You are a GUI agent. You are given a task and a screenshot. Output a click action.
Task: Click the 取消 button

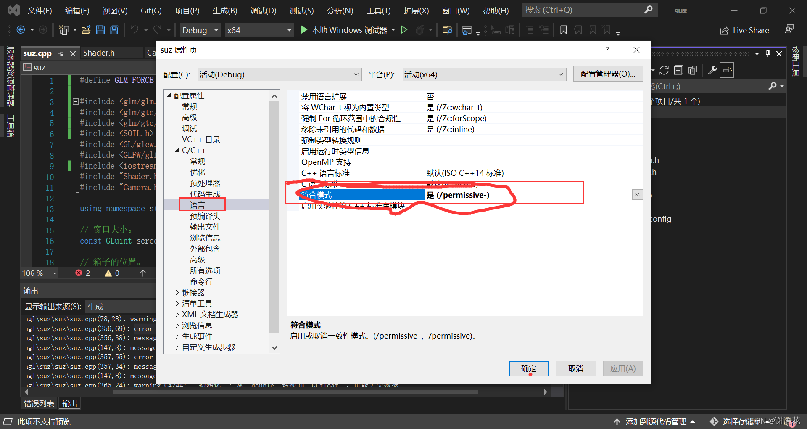click(575, 368)
